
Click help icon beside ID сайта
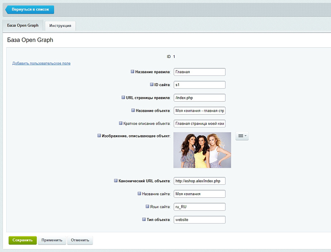pos(152,85)
